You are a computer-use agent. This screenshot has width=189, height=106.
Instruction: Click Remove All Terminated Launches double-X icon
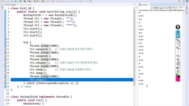coord(157,8)
